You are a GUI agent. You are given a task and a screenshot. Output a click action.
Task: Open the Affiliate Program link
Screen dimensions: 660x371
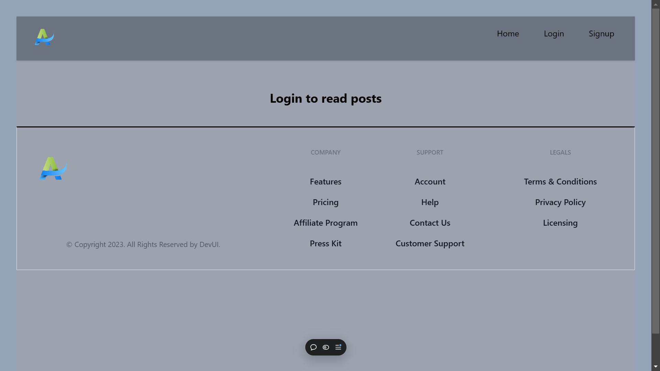326,223
